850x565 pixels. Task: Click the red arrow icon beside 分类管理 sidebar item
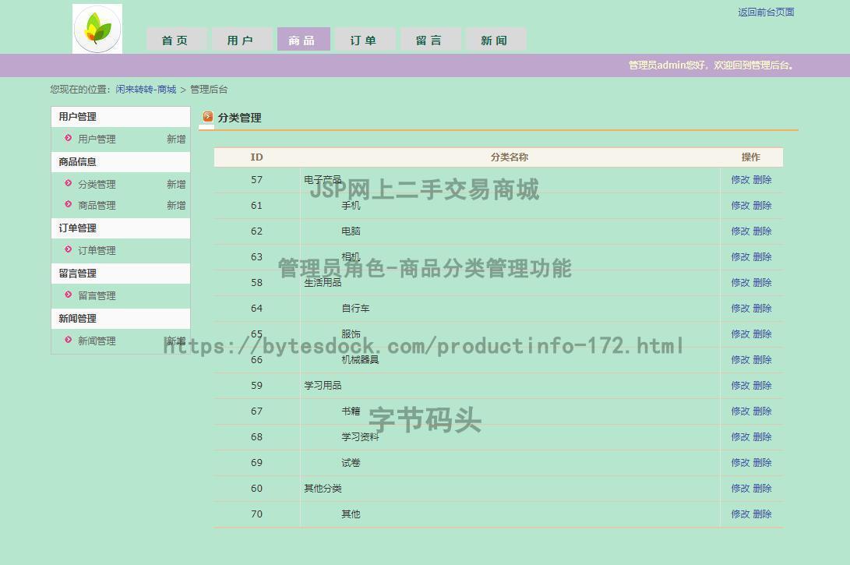pos(66,184)
